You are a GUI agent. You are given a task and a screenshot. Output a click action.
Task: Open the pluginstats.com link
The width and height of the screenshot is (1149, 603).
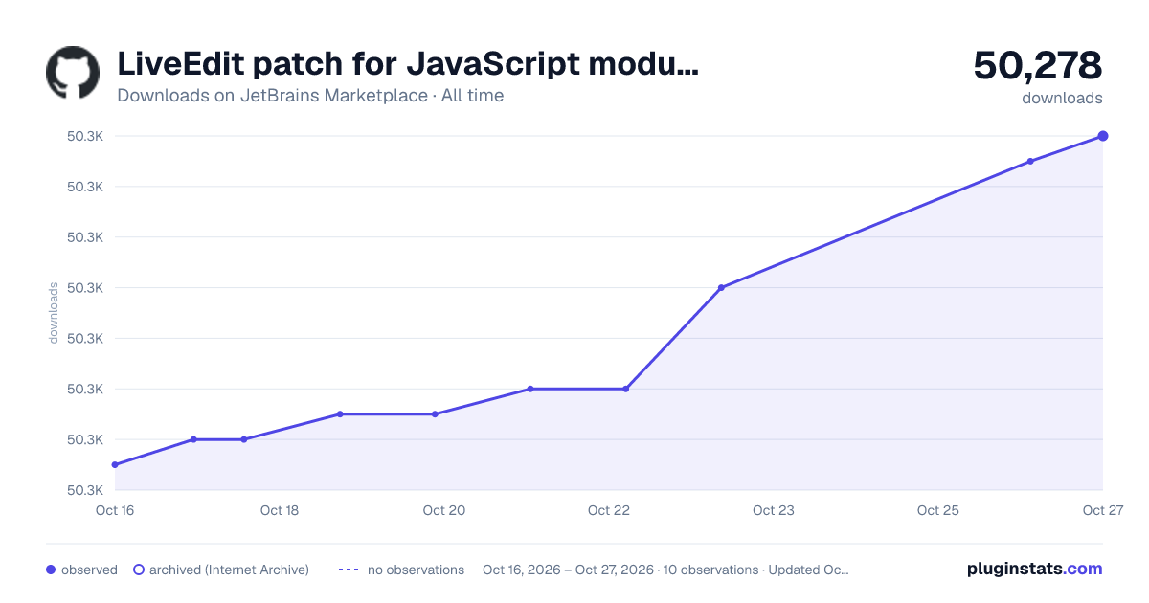(x=1035, y=569)
